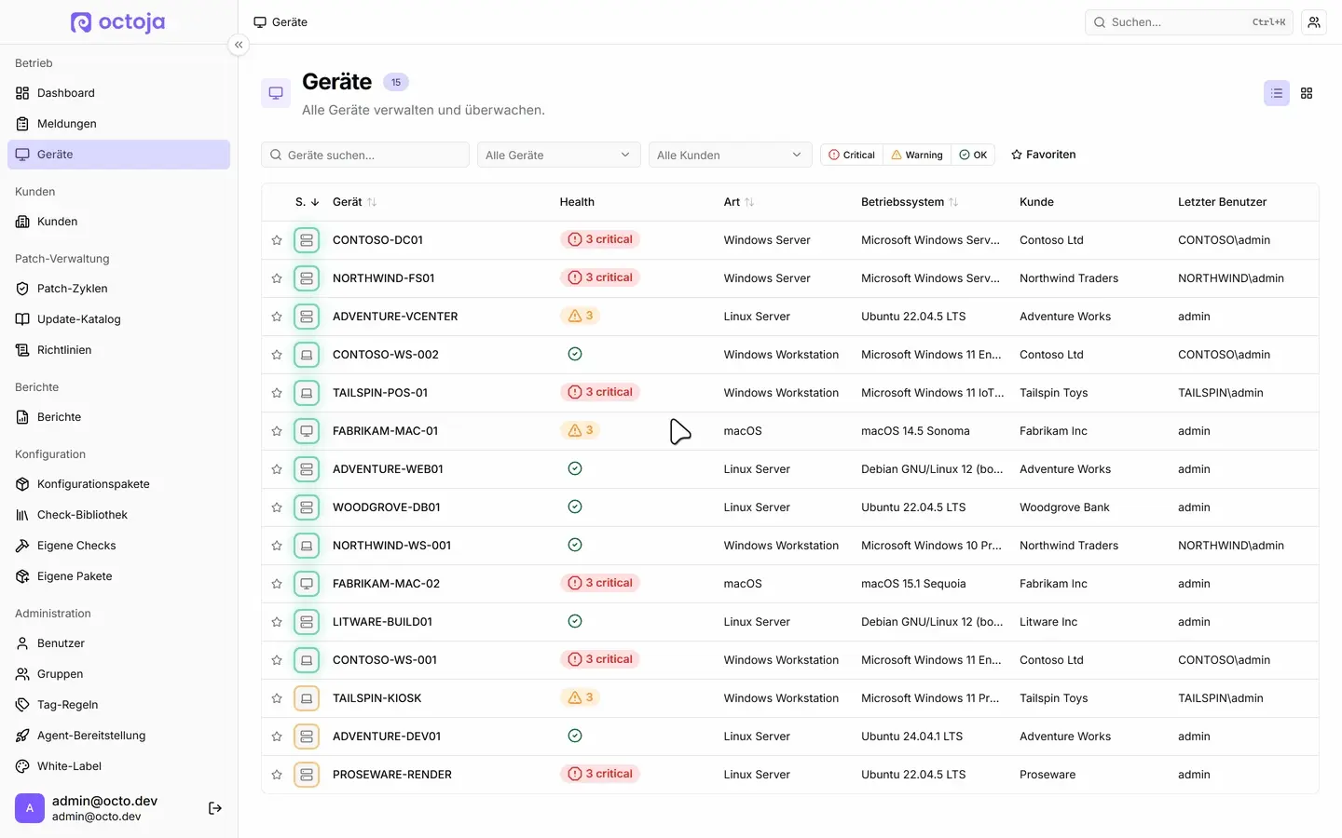Open Check-Bibliothek page
This screenshot has width=1342, height=838.
coord(118,515)
